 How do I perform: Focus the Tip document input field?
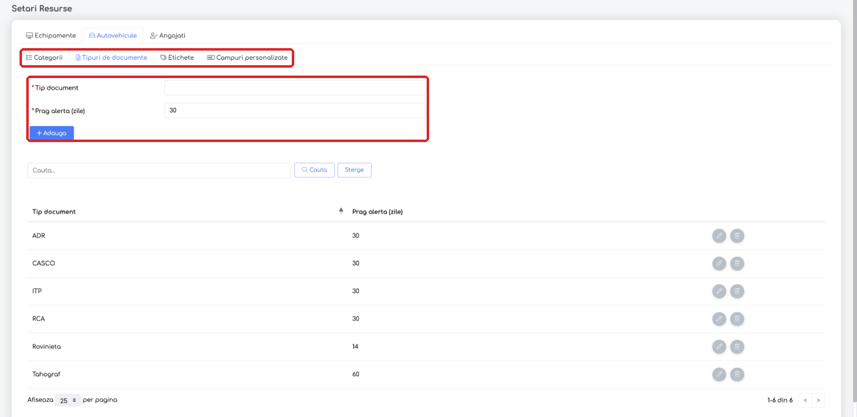click(x=295, y=88)
